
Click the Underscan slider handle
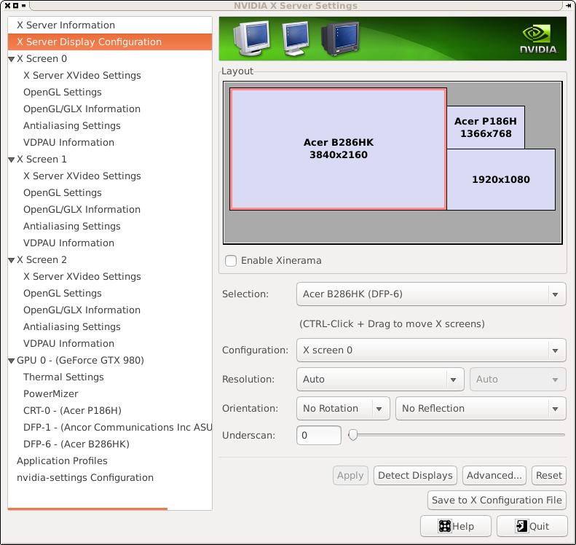(353, 435)
